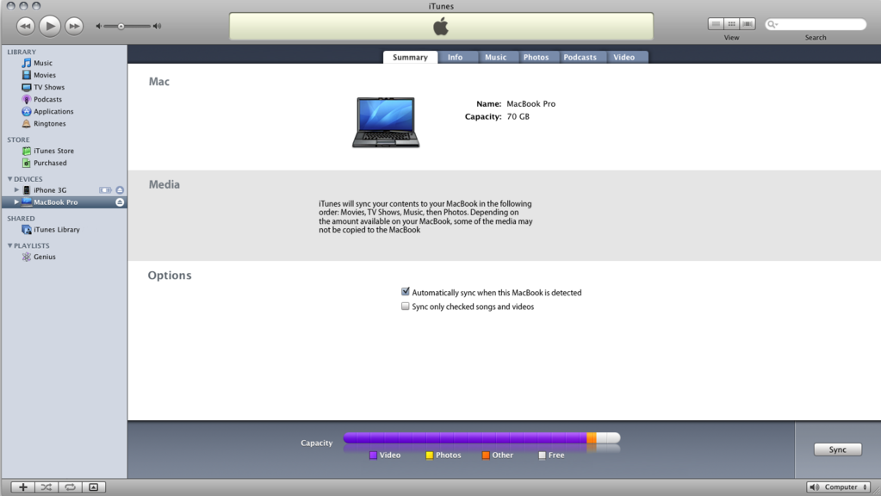The image size is (881, 496).
Task: Click the search field
Action: click(816, 24)
